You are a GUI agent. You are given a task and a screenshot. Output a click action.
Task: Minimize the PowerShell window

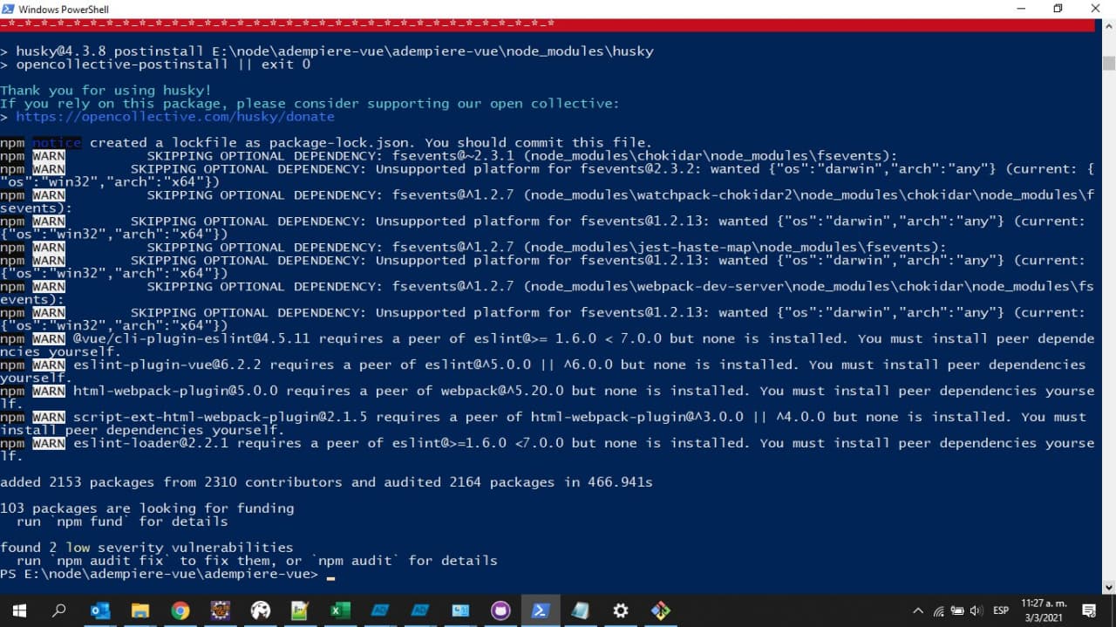(1019, 9)
